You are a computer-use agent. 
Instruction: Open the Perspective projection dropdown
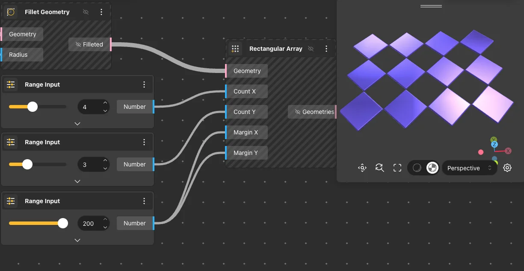[x=469, y=168]
